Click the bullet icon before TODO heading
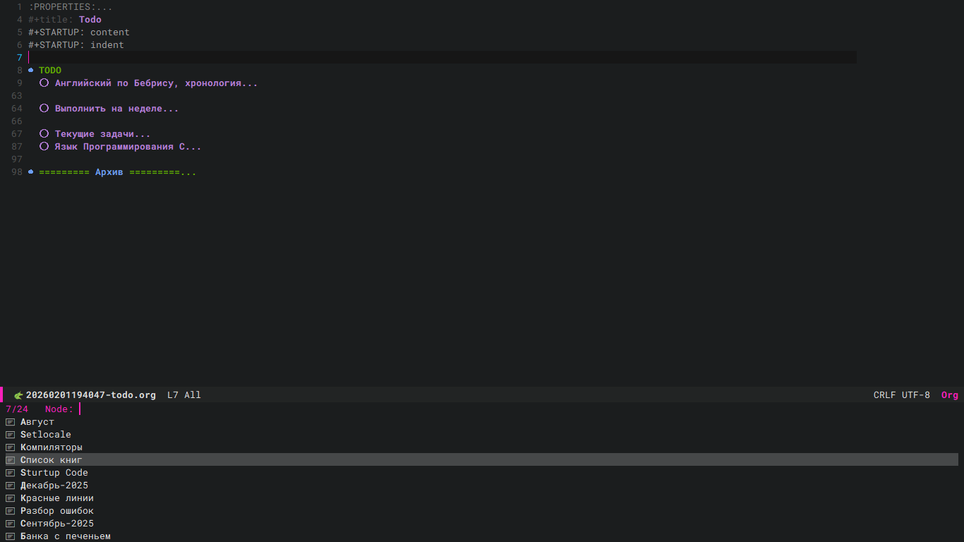This screenshot has width=964, height=542. point(31,71)
